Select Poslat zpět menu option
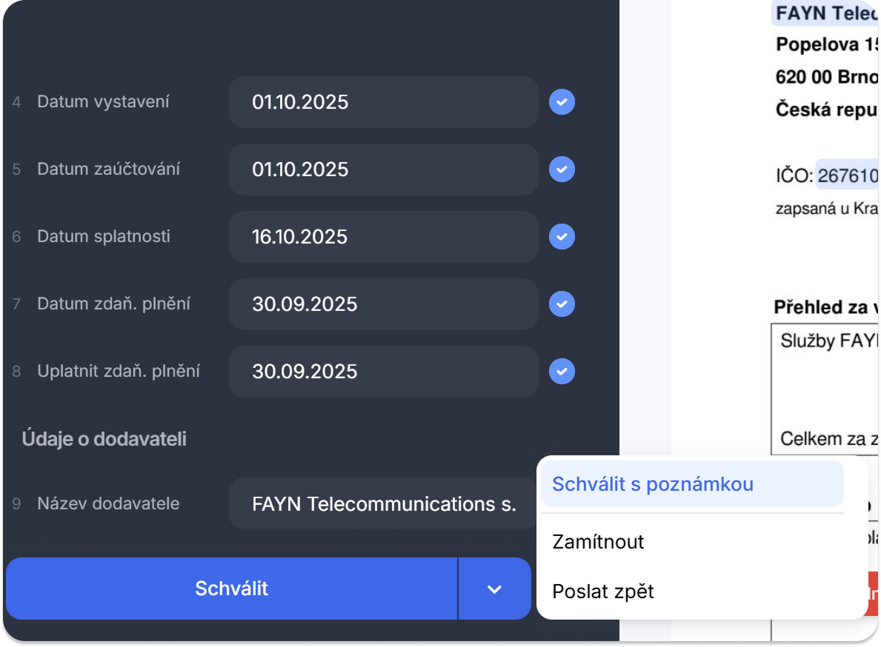This screenshot has height=647, width=881. tap(603, 591)
